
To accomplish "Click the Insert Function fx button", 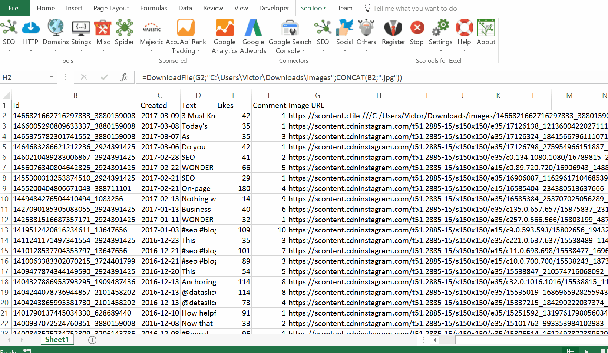I will point(124,77).
